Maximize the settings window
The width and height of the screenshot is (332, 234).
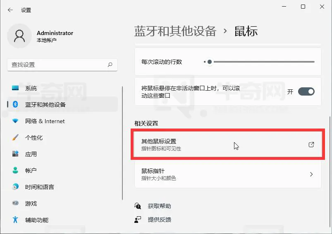coord(303,7)
